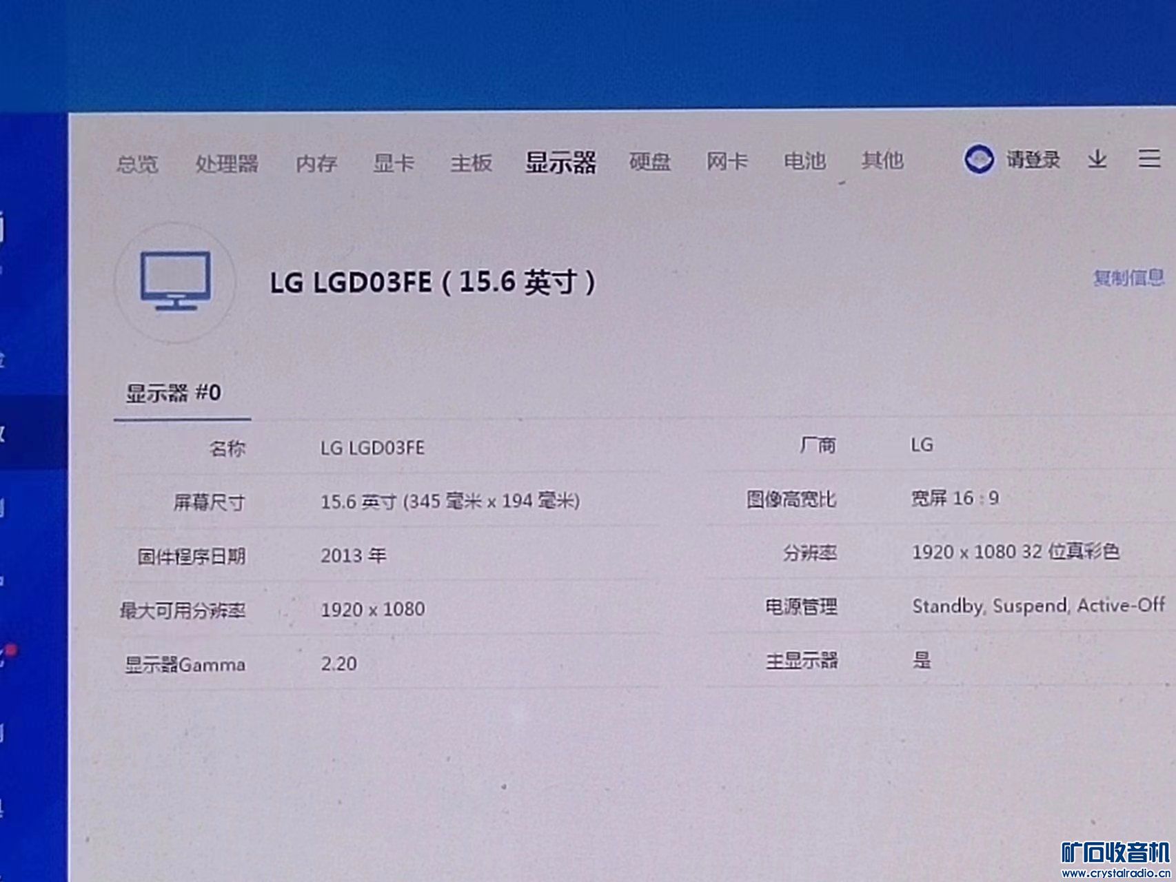
Task: Click the 固件程序日期 value 2013 年
Action: 354,555
